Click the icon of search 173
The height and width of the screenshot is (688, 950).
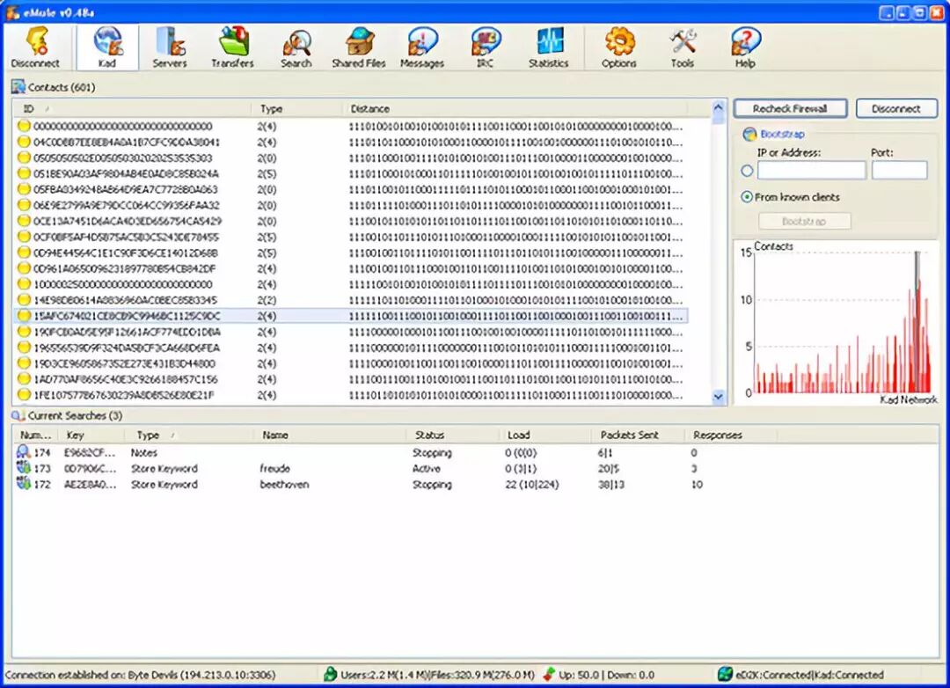(x=23, y=468)
